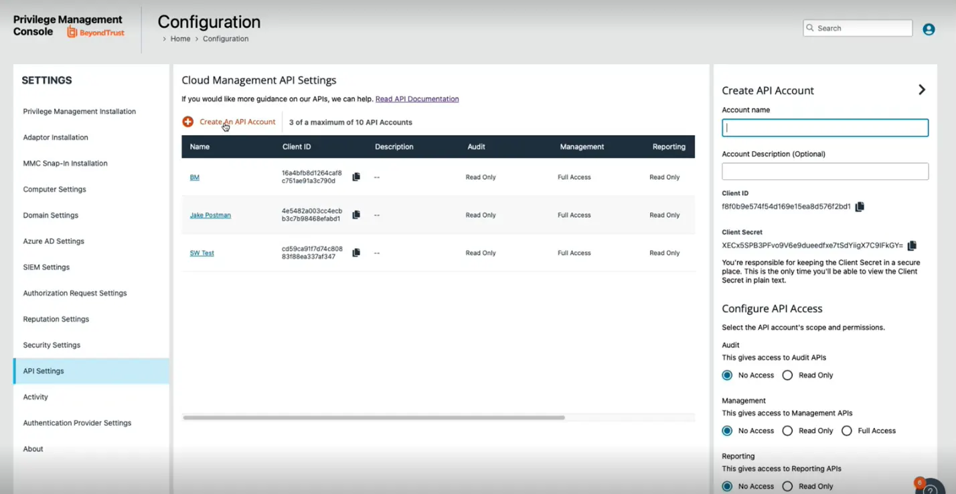This screenshot has height=494, width=956.
Task: Click the Description column header
Action: [394, 146]
